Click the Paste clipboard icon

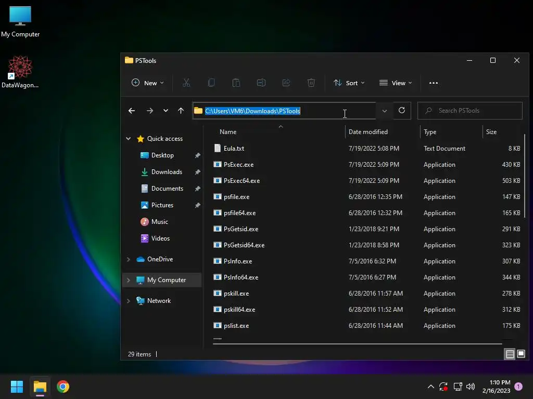tap(236, 83)
